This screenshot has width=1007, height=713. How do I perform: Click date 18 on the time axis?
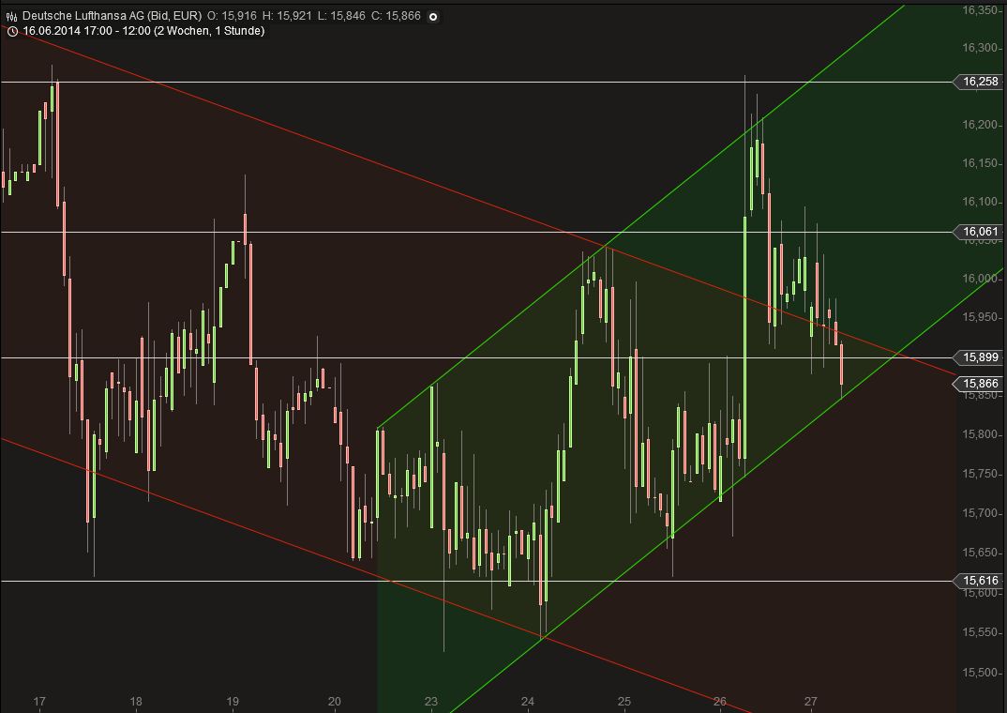pos(136,702)
